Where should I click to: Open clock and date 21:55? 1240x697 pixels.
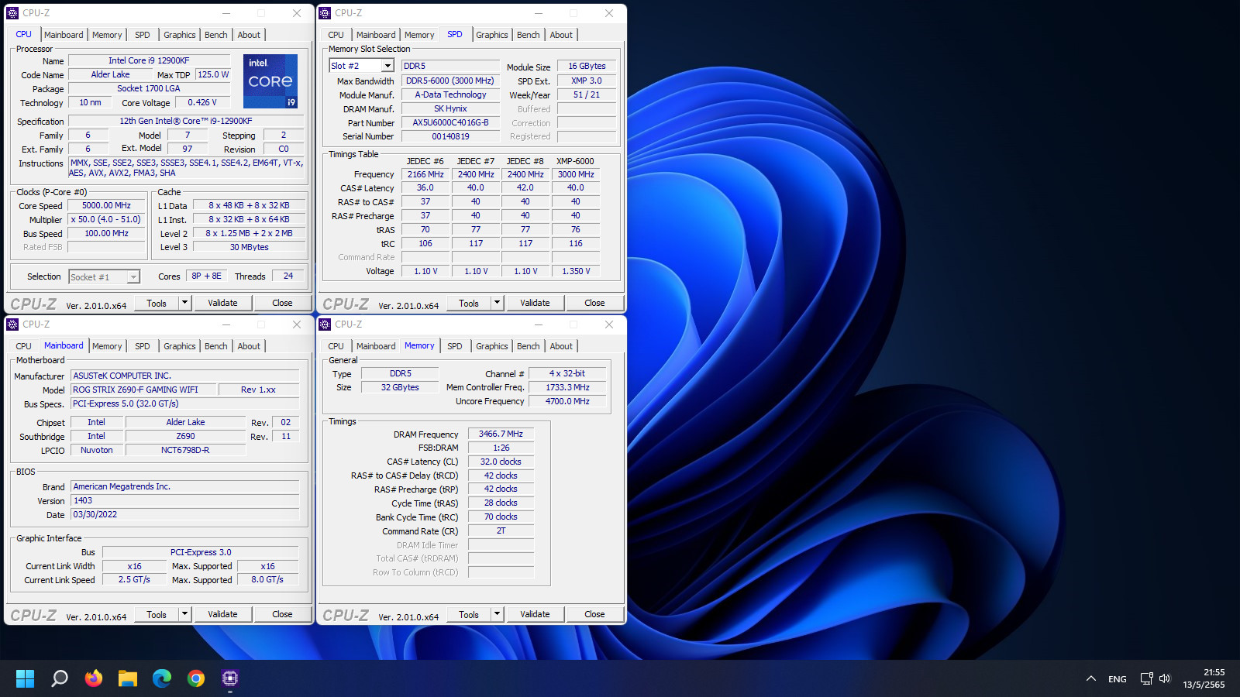(x=1204, y=678)
